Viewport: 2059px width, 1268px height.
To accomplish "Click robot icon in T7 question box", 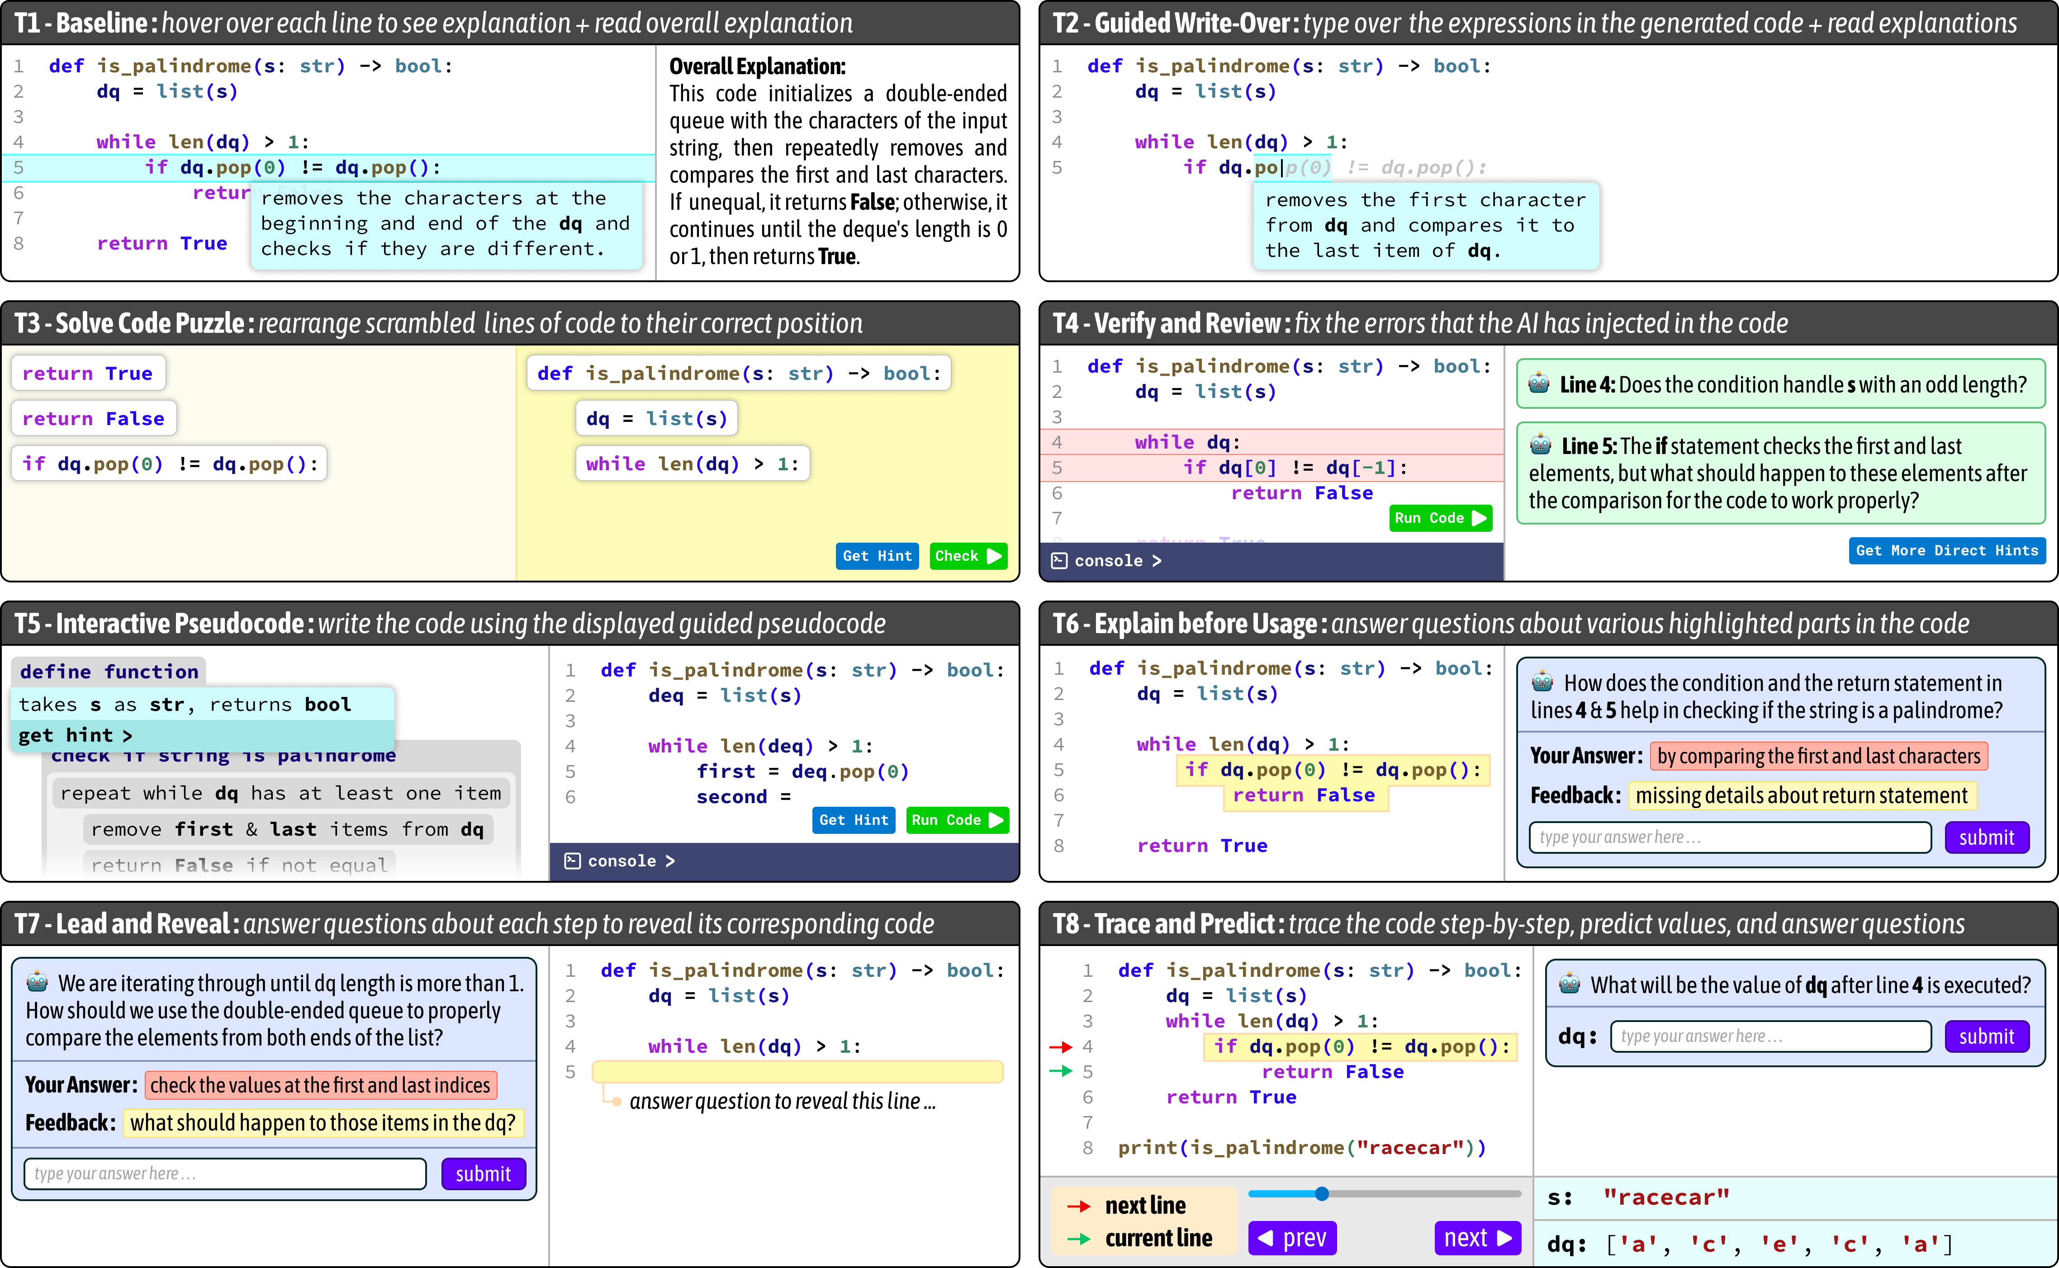I will click(x=37, y=981).
